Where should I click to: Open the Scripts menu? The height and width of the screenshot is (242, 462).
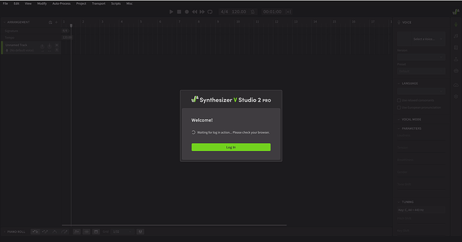[x=116, y=3]
